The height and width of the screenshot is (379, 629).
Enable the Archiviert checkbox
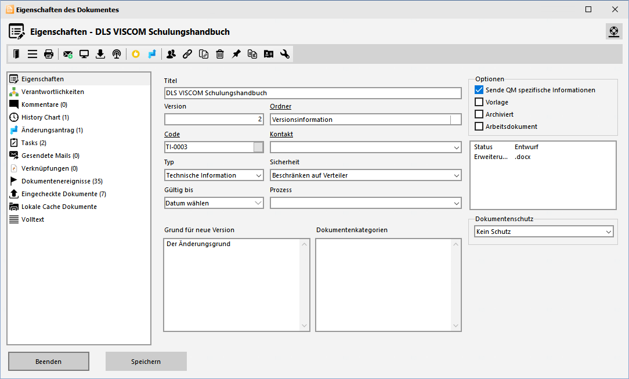(x=479, y=114)
